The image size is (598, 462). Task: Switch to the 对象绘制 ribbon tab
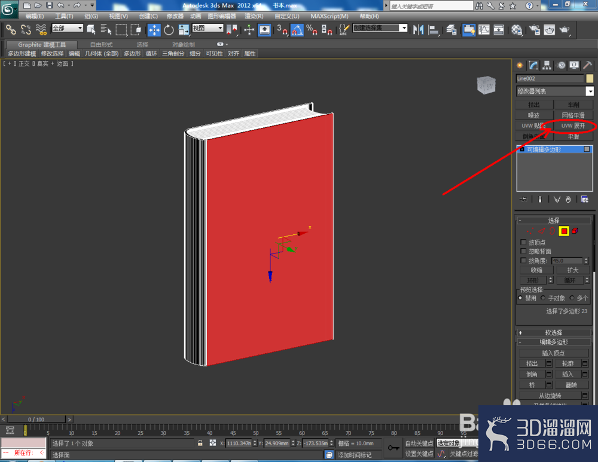point(184,45)
